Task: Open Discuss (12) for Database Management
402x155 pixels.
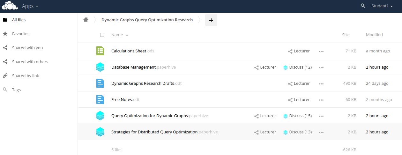Action: click(298, 67)
